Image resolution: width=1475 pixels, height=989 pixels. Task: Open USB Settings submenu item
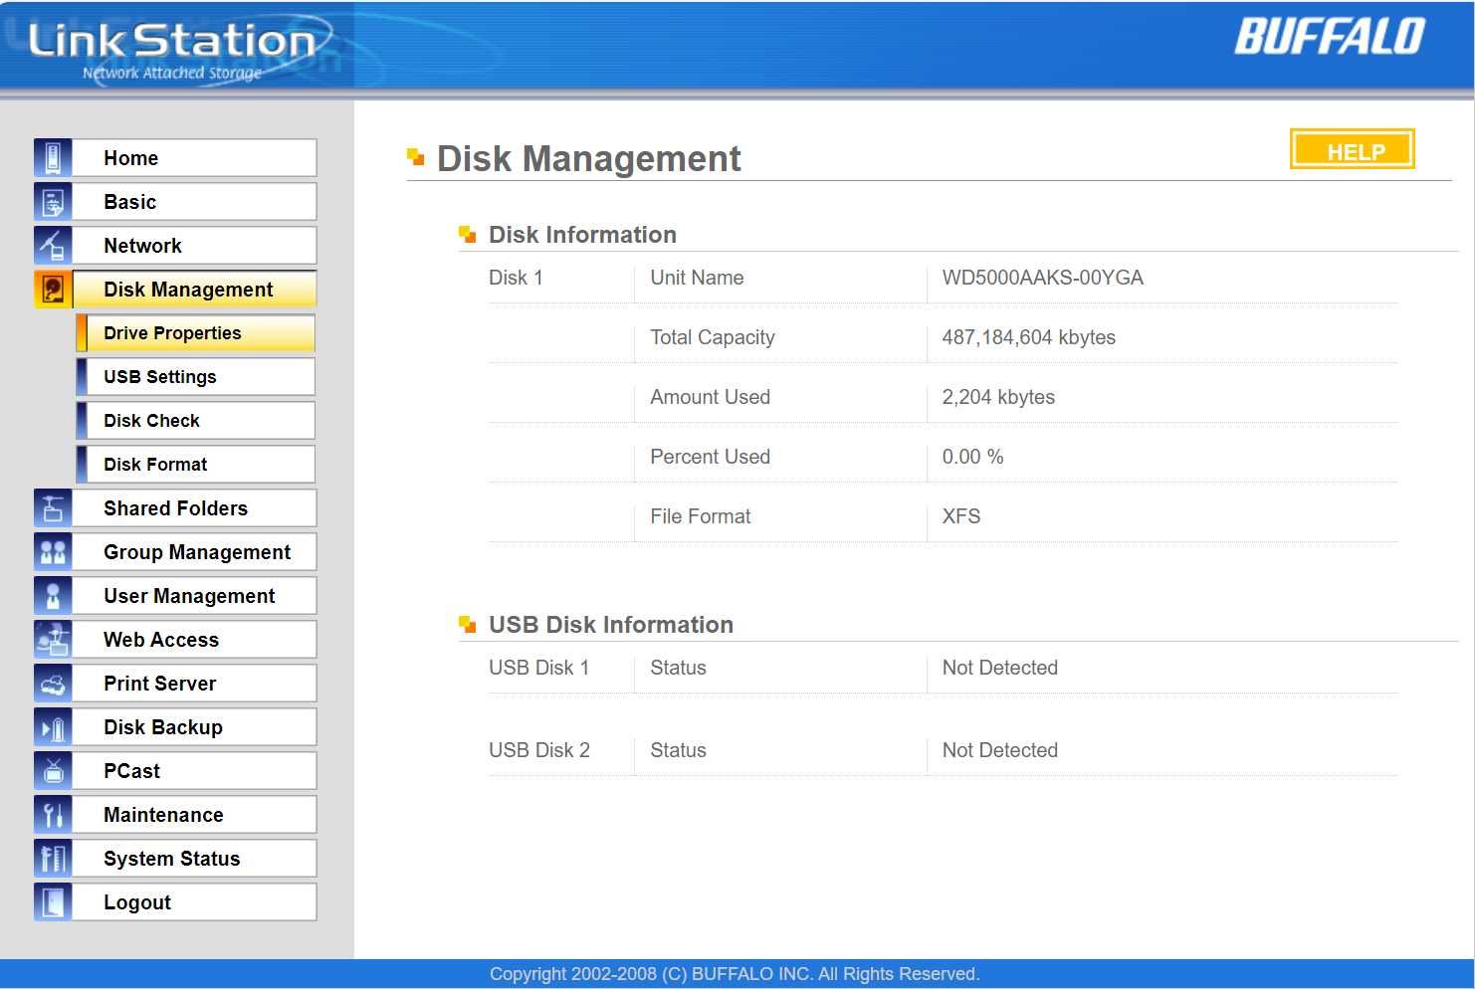[196, 377]
